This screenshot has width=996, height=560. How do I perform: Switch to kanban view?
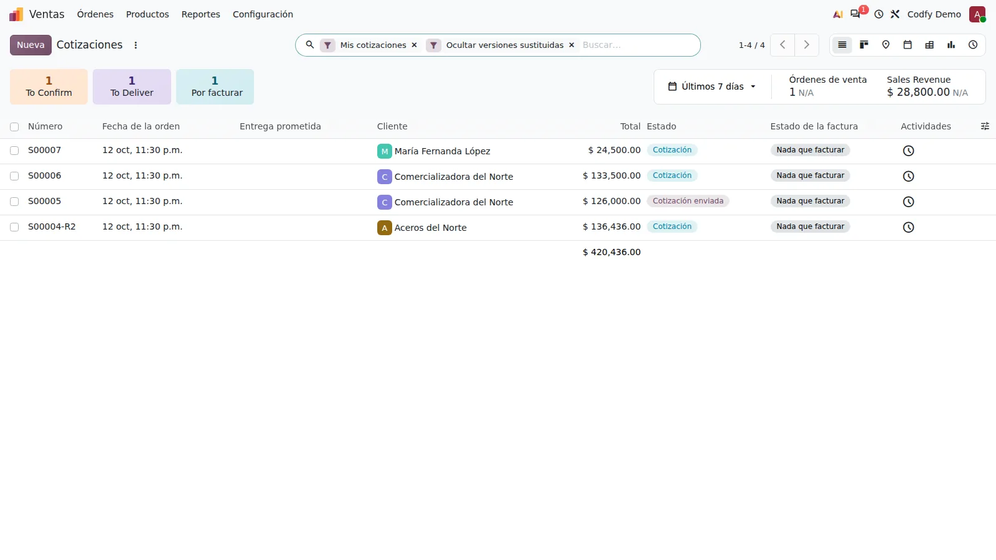coord(864,45)
